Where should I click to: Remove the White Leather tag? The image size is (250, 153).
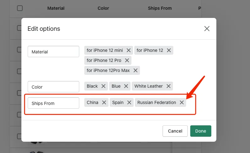coord(169,86)
